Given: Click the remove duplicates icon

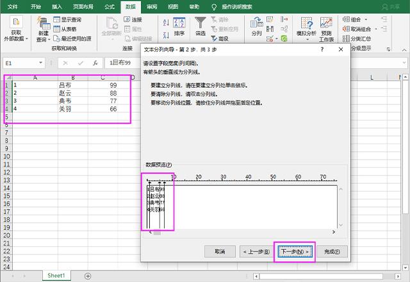Looking at the screenshot, I should click(x=270, y=29).
